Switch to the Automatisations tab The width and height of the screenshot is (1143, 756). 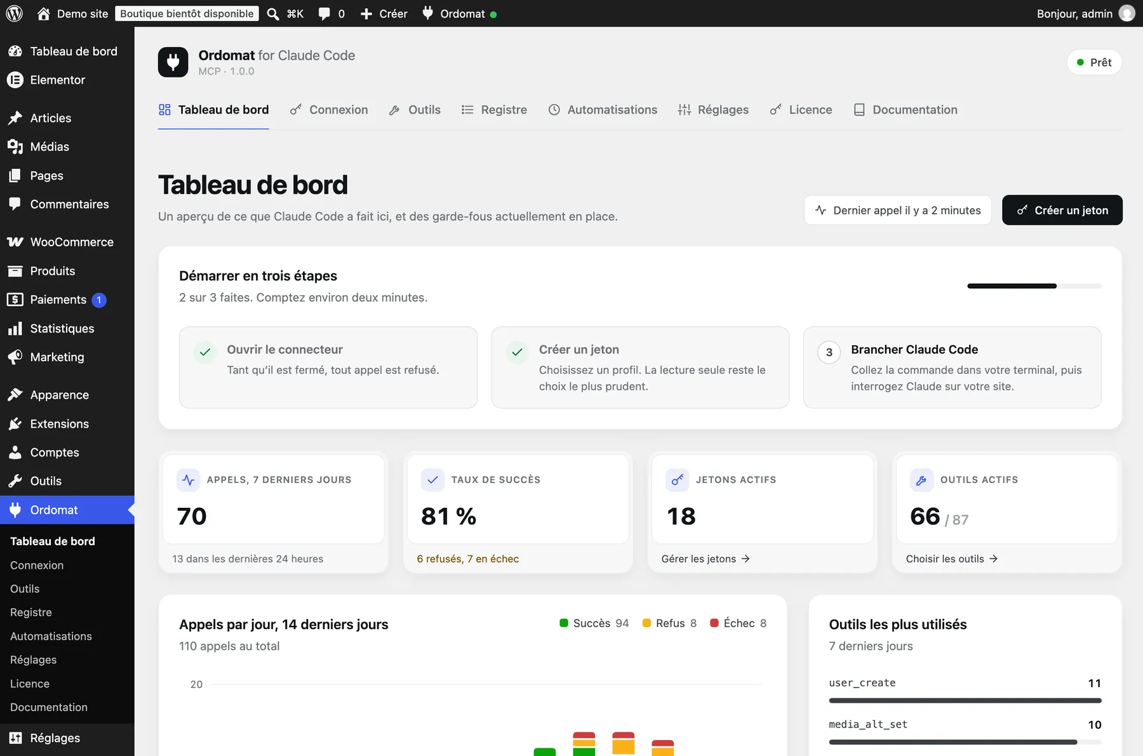(603, 110)
